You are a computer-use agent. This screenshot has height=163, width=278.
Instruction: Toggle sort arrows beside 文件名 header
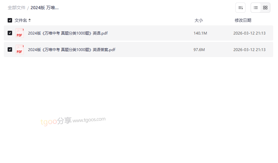click(30, 20)
